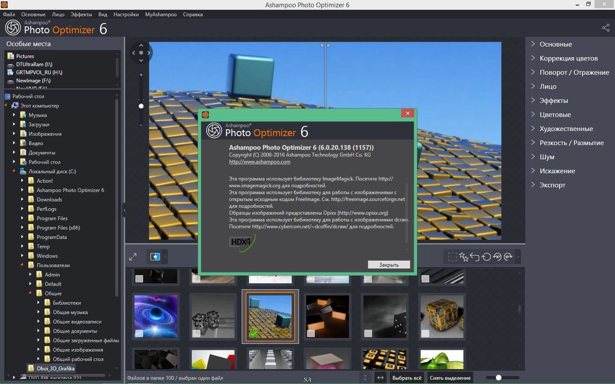Collapse the Локальный диск (C:) node
This screenshot has height=384, width=615.
pos(14,171)
